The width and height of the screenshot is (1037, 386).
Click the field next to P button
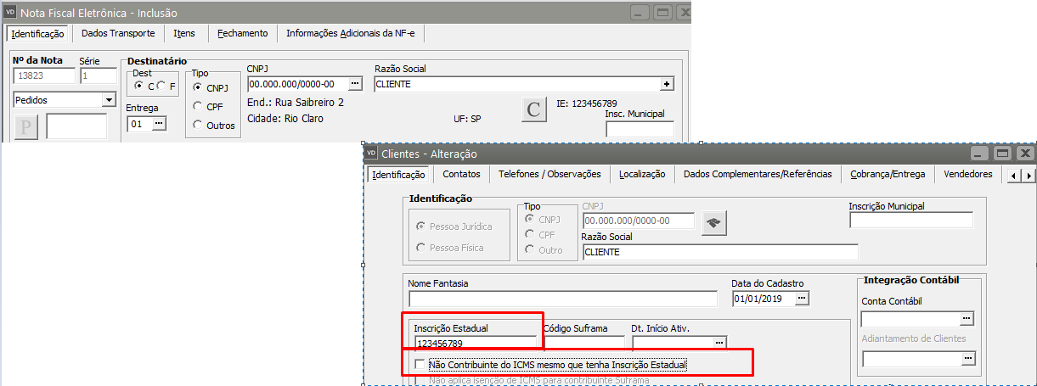click(x=76, y=126)
